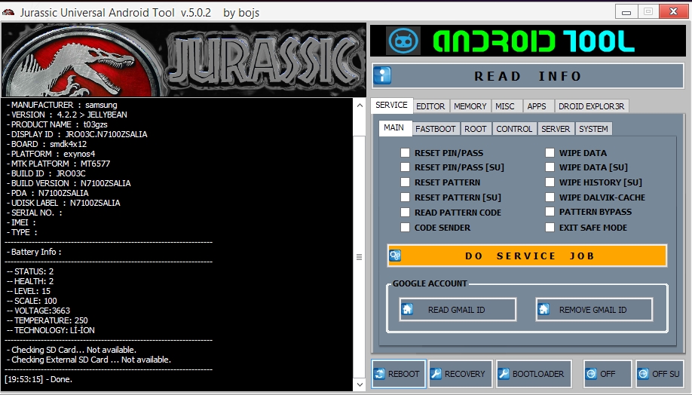Click the Read Info blue icon
Screen dimensions: 692x395
tap(384, 75)
